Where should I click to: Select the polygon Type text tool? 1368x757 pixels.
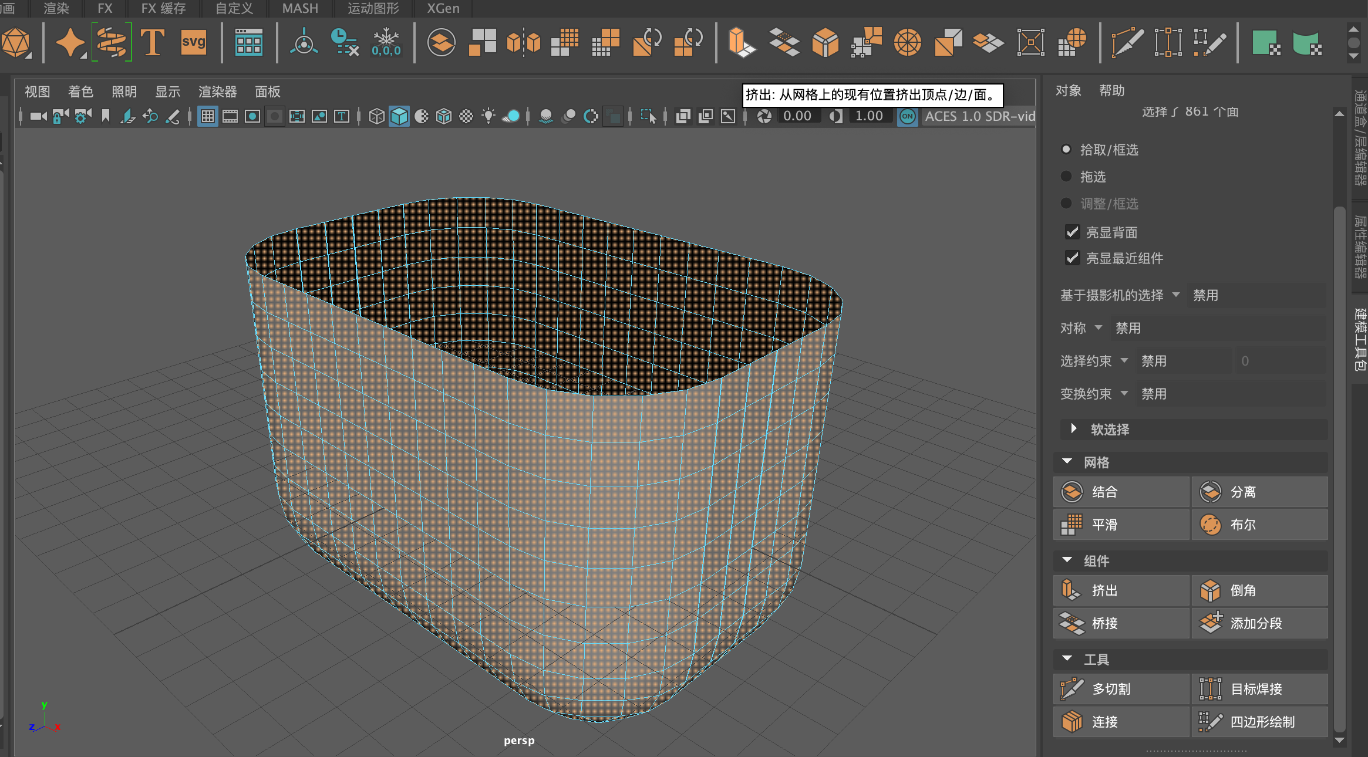tap(153, 42)
